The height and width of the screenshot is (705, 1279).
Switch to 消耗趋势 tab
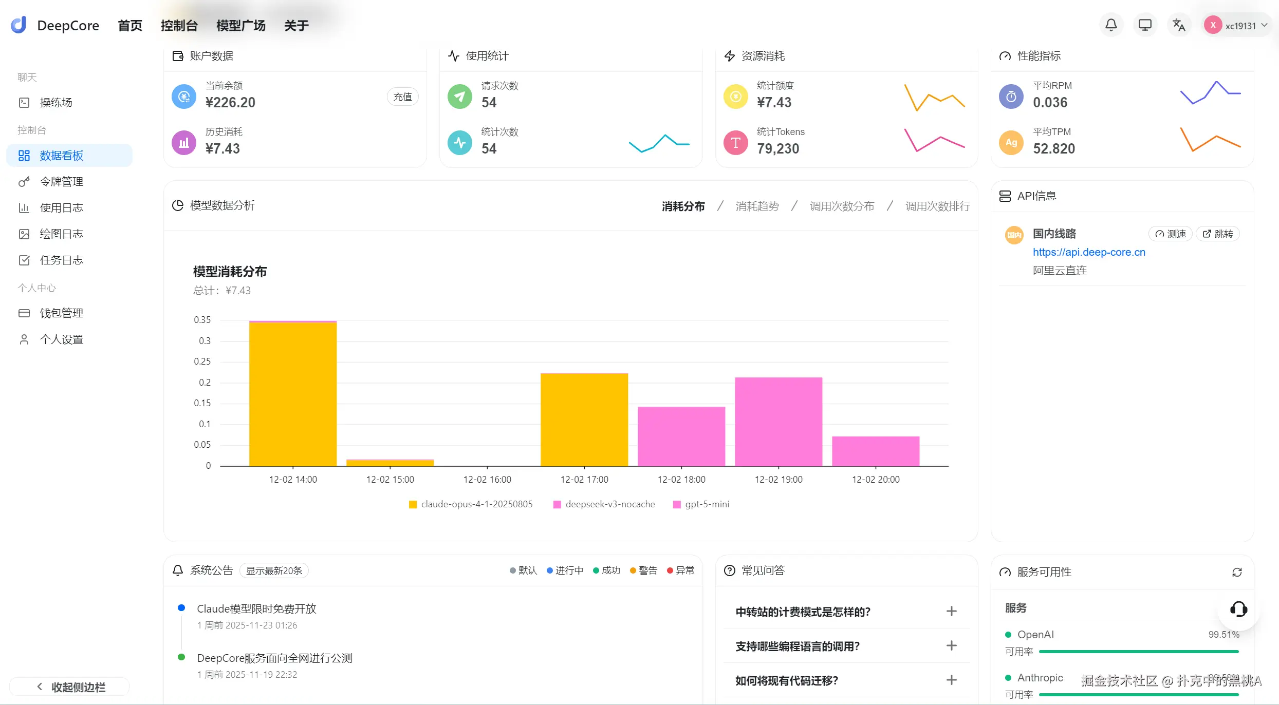tap(757, 206)
